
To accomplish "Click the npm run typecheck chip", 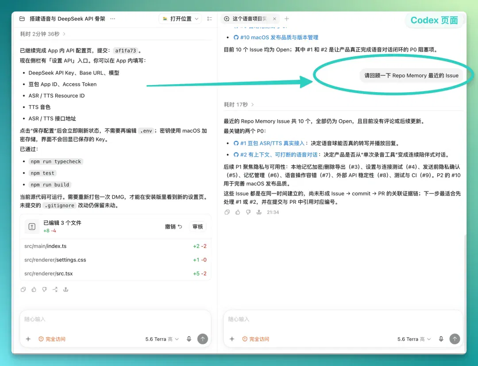I will pos(55,161).
